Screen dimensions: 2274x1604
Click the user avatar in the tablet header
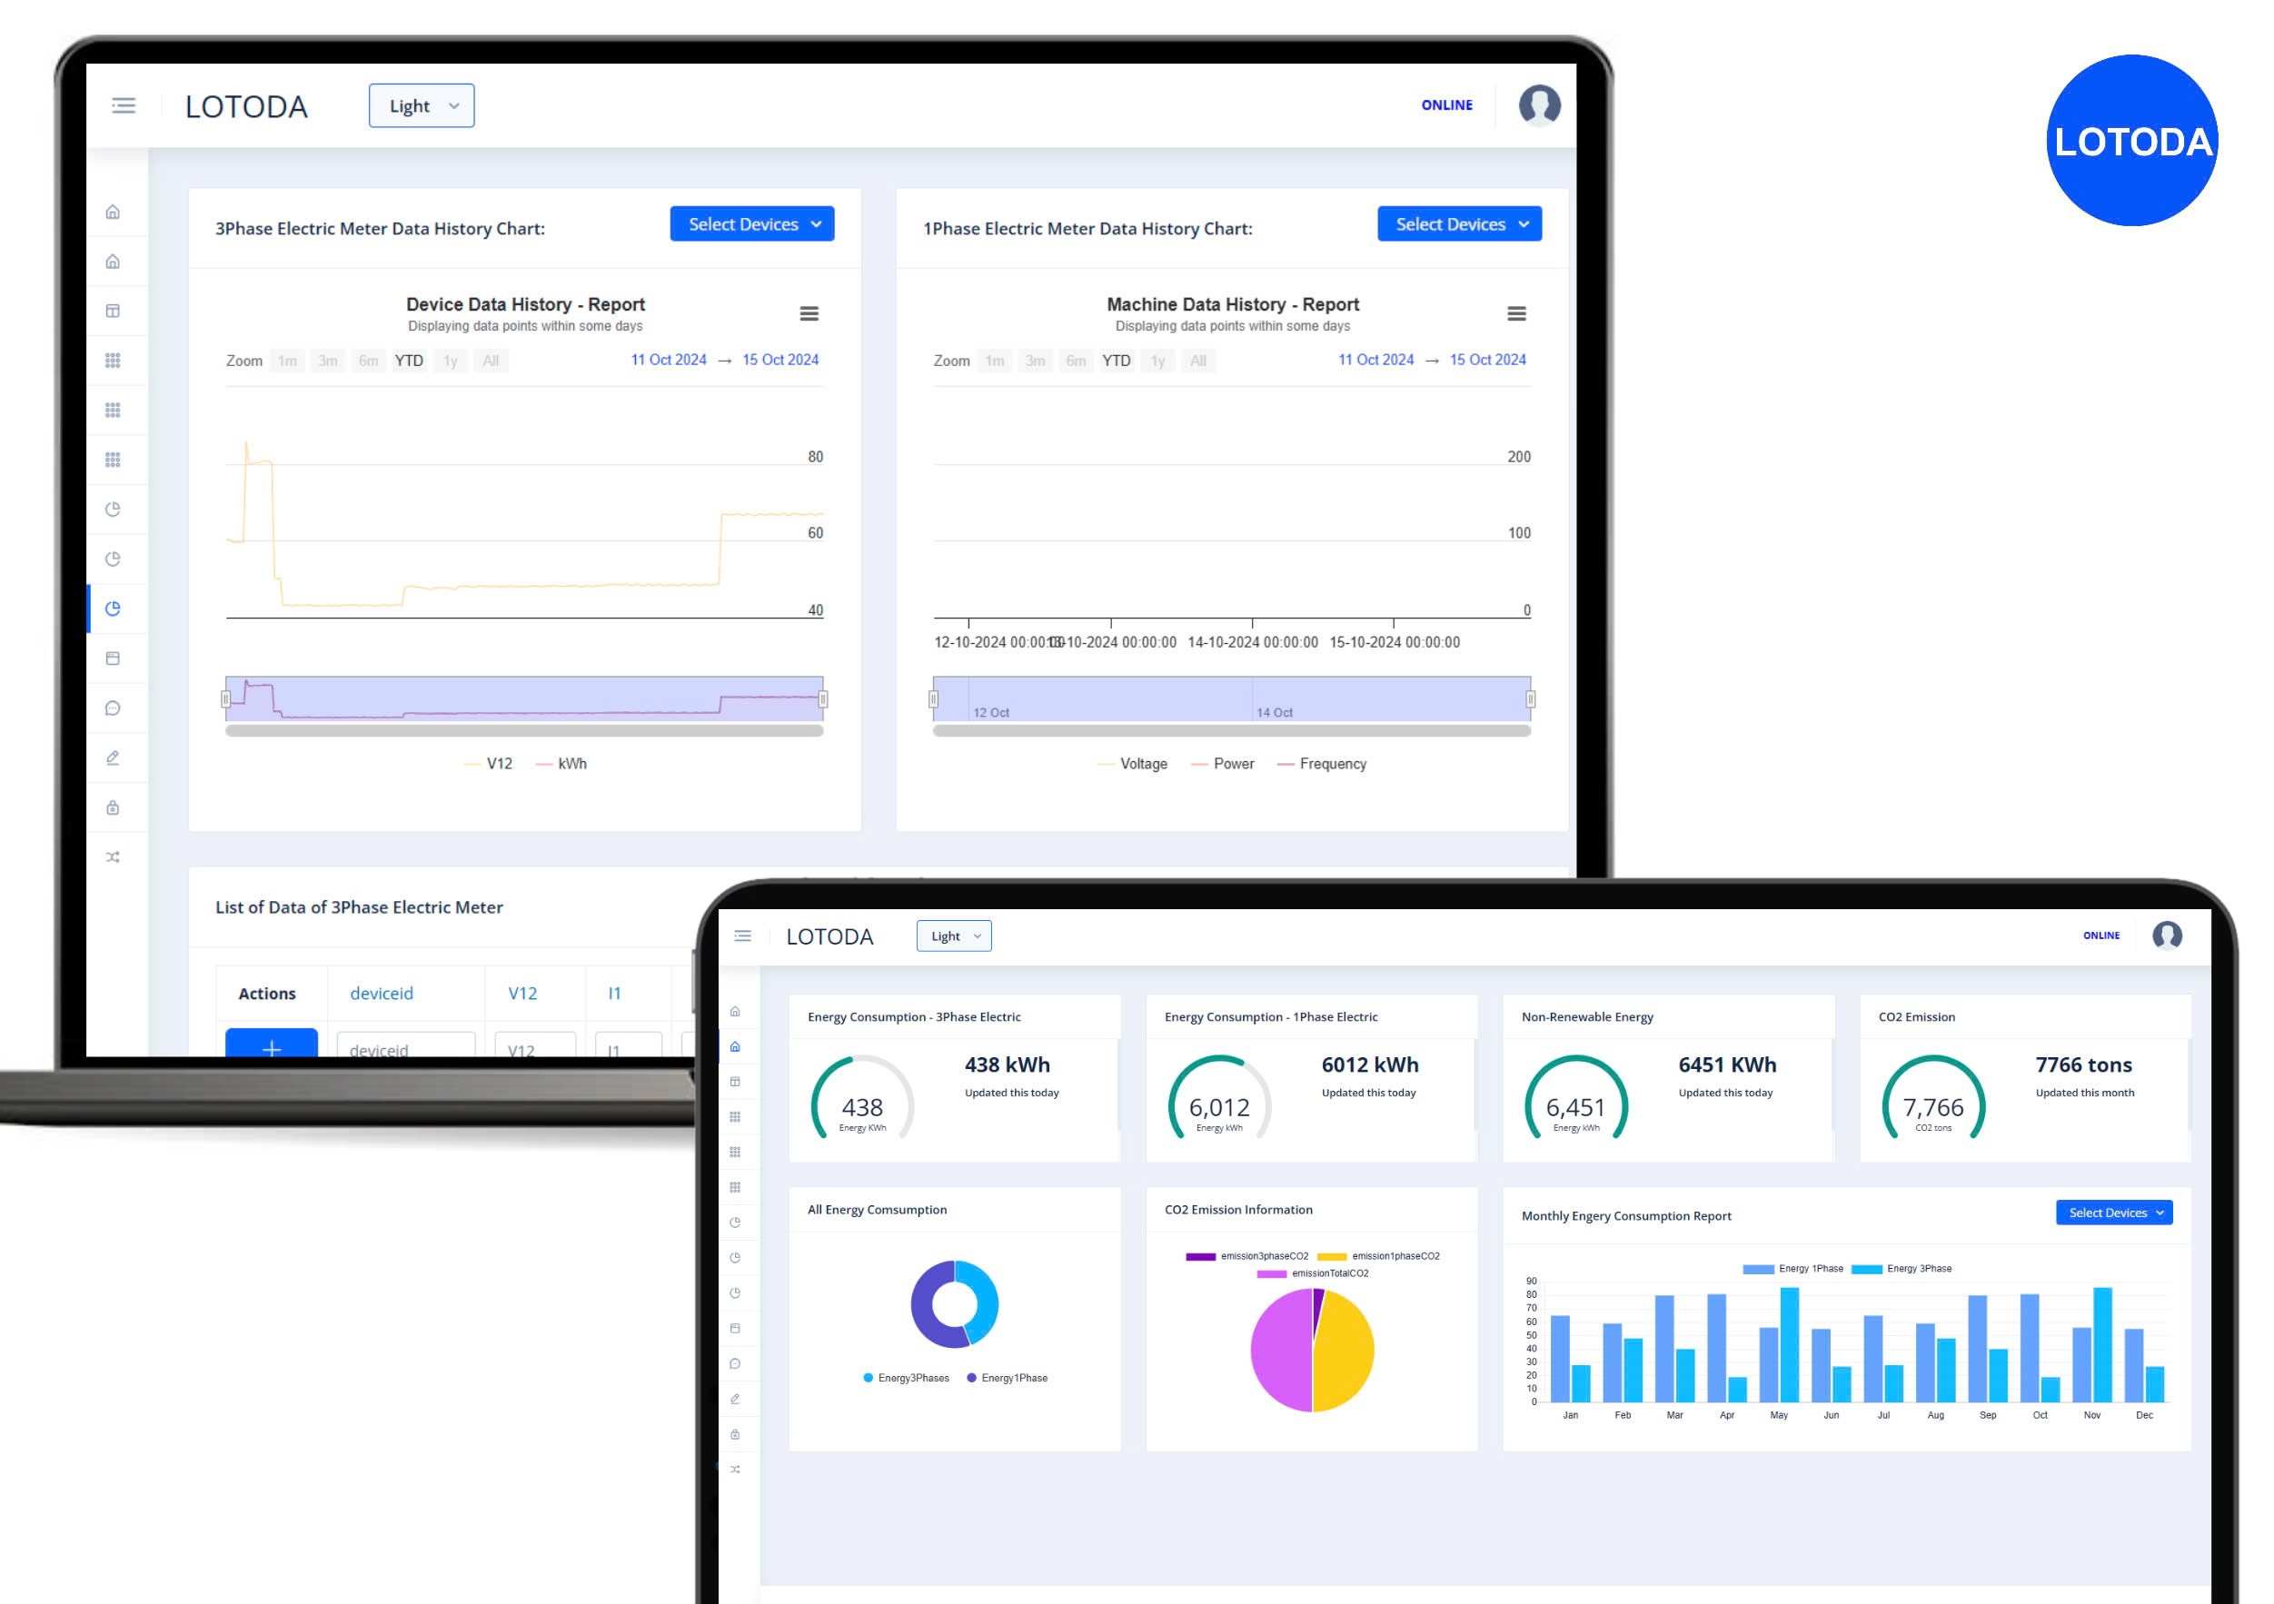click(2167, 936)
